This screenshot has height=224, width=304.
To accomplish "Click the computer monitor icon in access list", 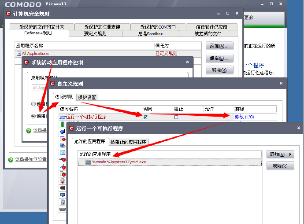I will pos(63,195).
